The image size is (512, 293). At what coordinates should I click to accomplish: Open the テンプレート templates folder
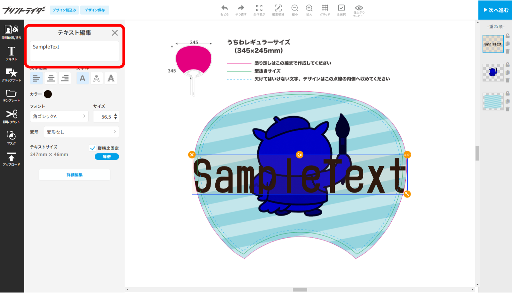tap(12, 95)
